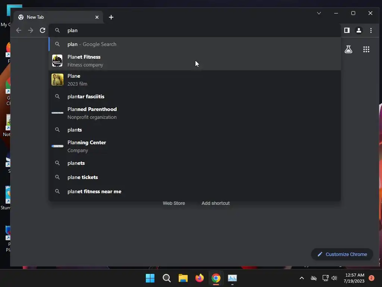This screenshot has height=287, width=382.
Task: Choose the Plane 2023 film suggestion
Action: click(x=195, y=80)
